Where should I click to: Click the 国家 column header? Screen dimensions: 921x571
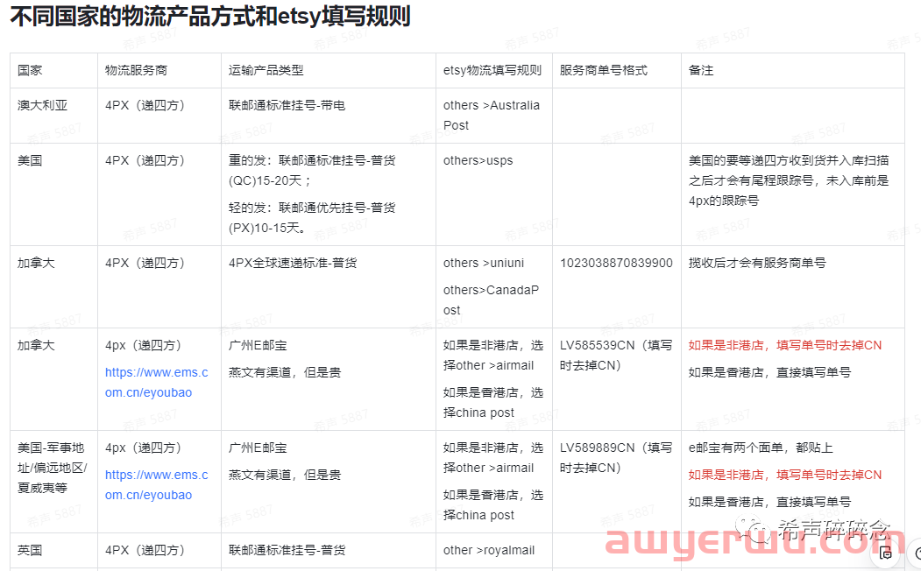point(30,70)
